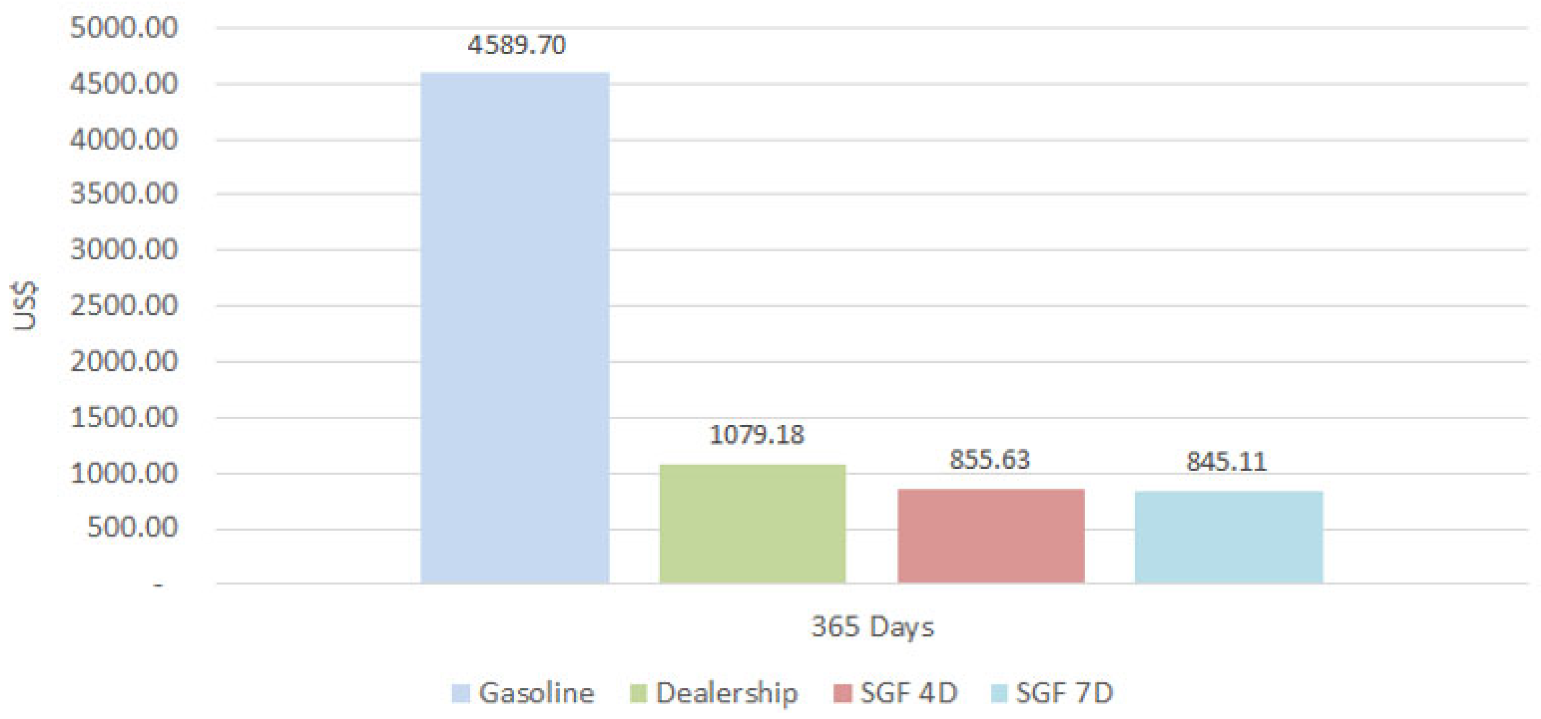Click the SGF 4D legend color swatch
Screen dimensions: 1541x719
click(843, 693)
